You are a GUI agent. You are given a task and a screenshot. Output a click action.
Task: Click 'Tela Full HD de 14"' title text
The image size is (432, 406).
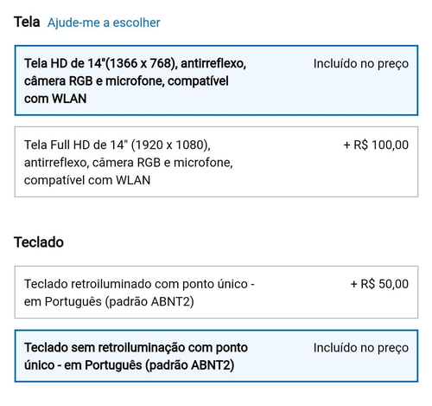[76, 145]
